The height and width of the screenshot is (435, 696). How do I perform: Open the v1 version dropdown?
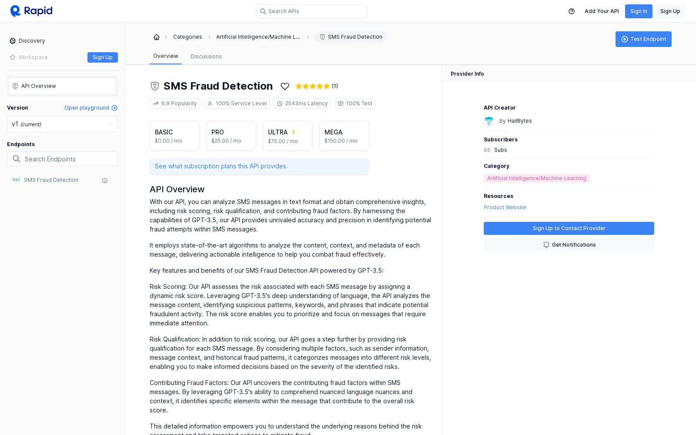coord(62,124)
